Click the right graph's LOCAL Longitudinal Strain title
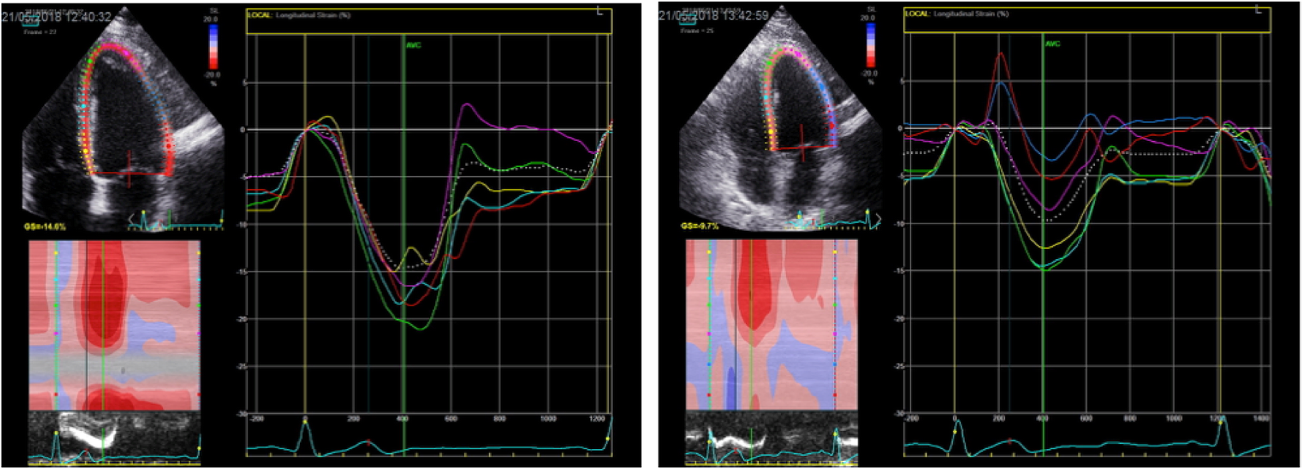1303x469 pixels. [956, 13]
